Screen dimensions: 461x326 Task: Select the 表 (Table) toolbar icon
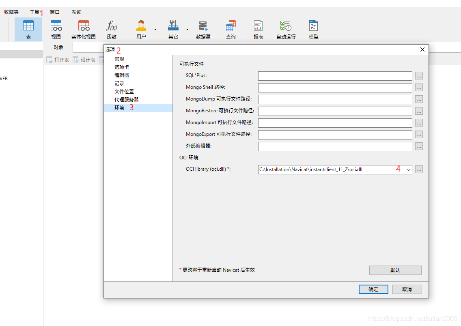[x=28, y=29]
